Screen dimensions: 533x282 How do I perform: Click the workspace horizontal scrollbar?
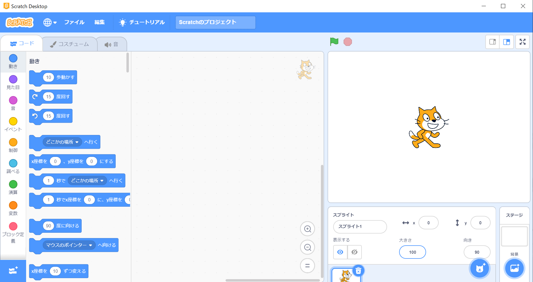273,280
